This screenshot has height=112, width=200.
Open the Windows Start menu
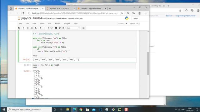pos(3,110)
